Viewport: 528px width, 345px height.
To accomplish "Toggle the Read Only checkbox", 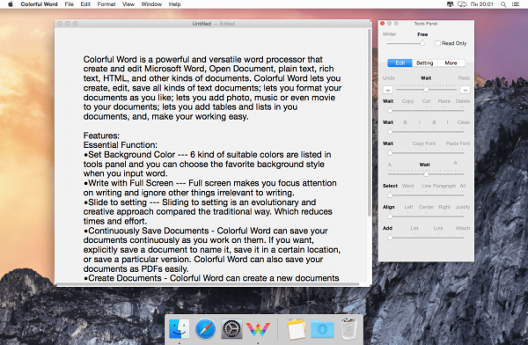I will (x=437, y=43).
